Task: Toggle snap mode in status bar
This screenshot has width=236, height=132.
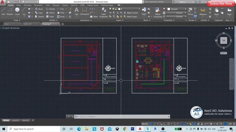Action: [155, 124]
